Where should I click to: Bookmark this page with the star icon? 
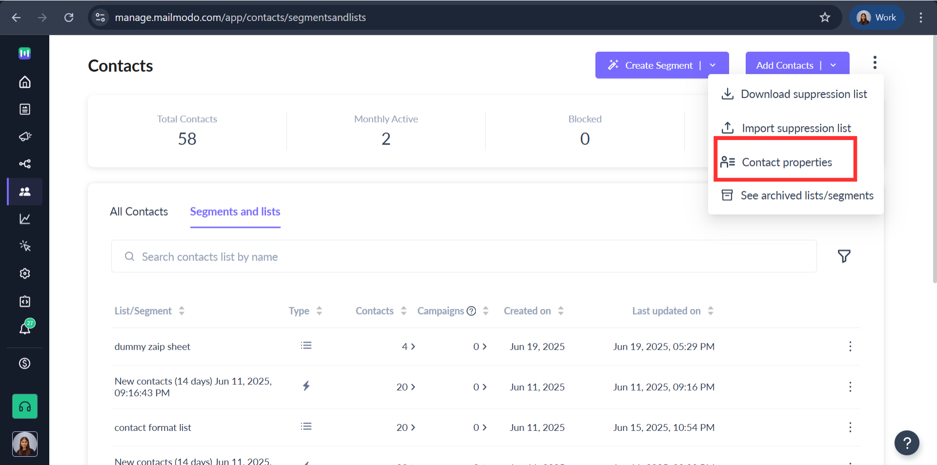(825, 18)
